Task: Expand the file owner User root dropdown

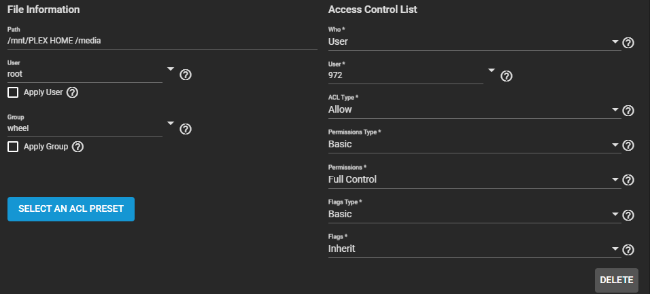Action: [x=171, y=69]
